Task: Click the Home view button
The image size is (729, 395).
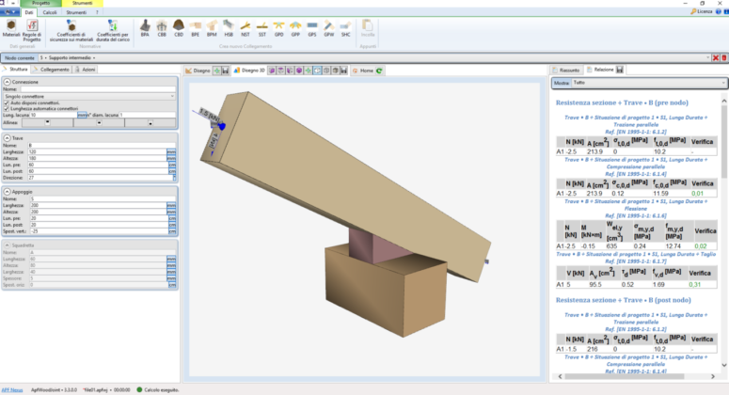Action: pyautogui.click(x=363, y=70)
